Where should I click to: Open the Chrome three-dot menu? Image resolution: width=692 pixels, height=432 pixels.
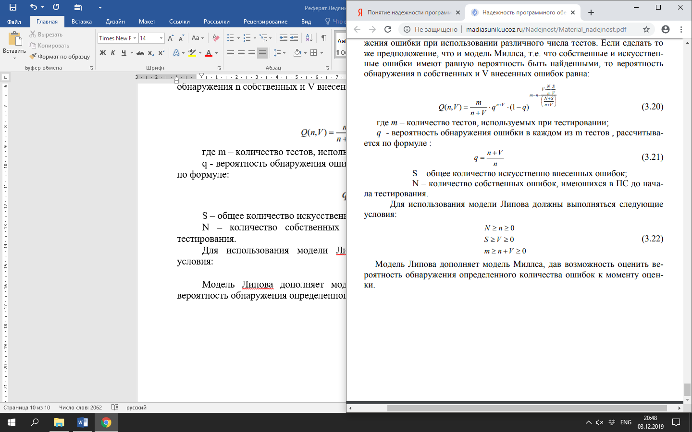point(681,29)
